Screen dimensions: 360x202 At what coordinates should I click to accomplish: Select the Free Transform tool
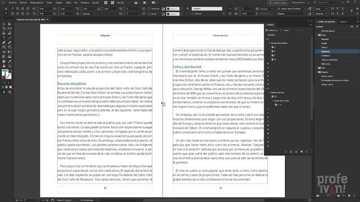tap(10, 52)
